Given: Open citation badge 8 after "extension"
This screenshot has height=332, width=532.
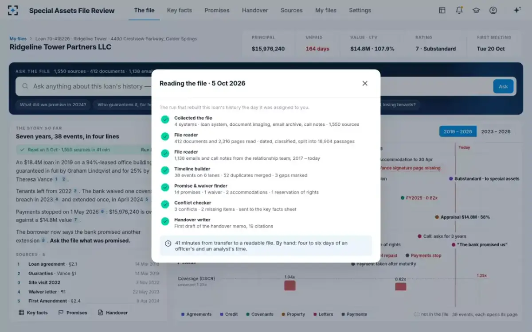Looking at the screenshot, I should point(43,241).
